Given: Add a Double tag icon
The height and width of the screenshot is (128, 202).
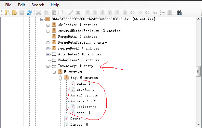Looking at the screenshot, I should (125, 13).
